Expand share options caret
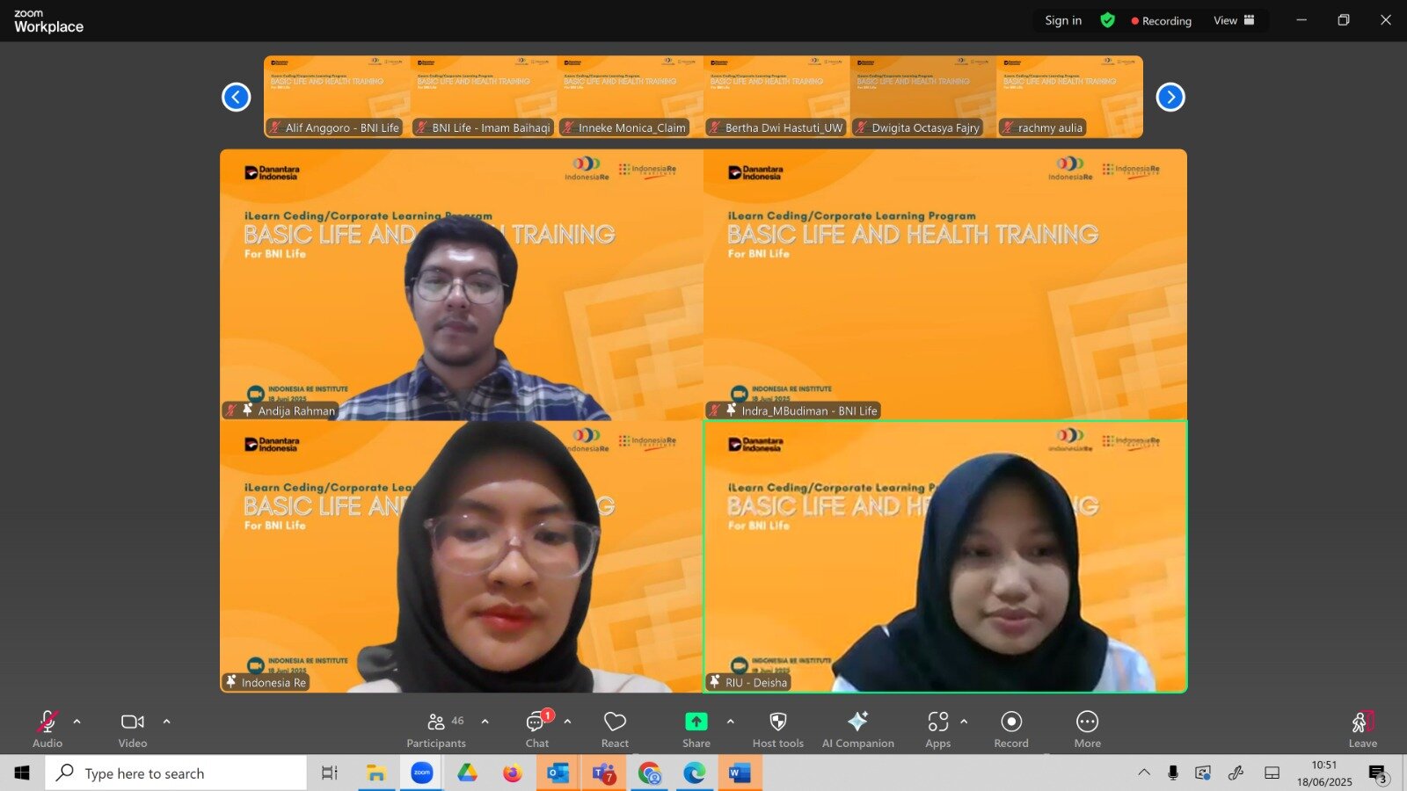This screenshot has width=1407, height=791. [731, 722]
